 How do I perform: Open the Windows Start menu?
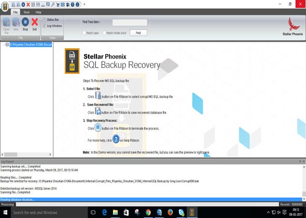(5, 212)
